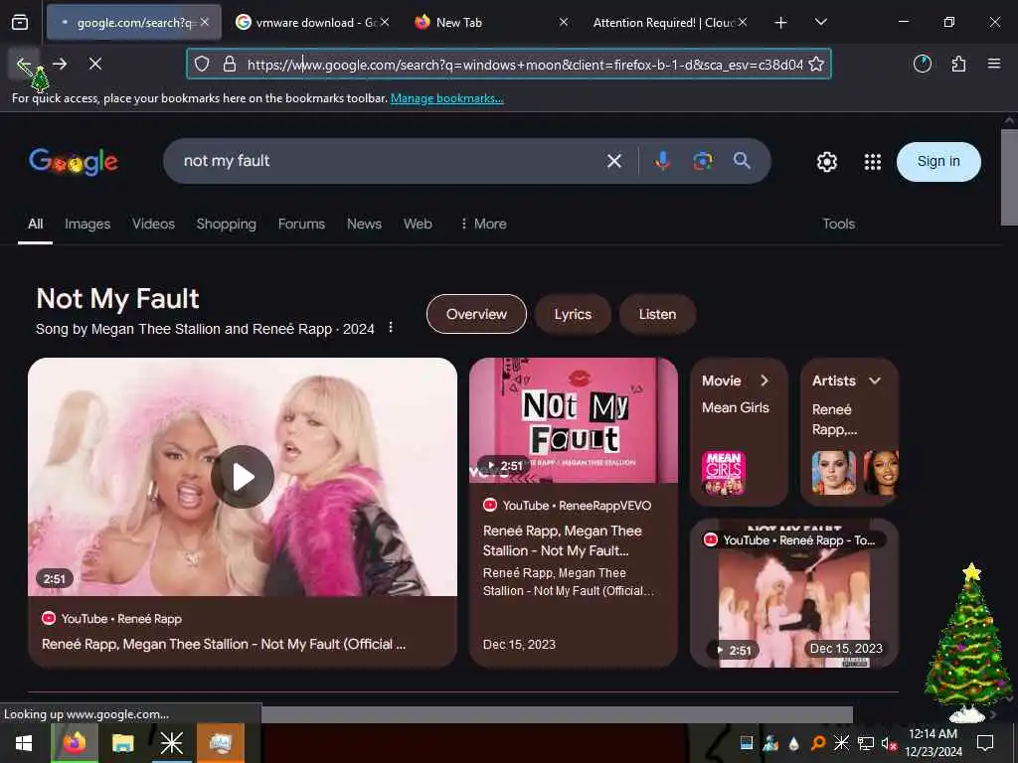The height and width of the screenshot is (763, 1018).
Task: Select the Videos search tab
Action: coord(153,224)
